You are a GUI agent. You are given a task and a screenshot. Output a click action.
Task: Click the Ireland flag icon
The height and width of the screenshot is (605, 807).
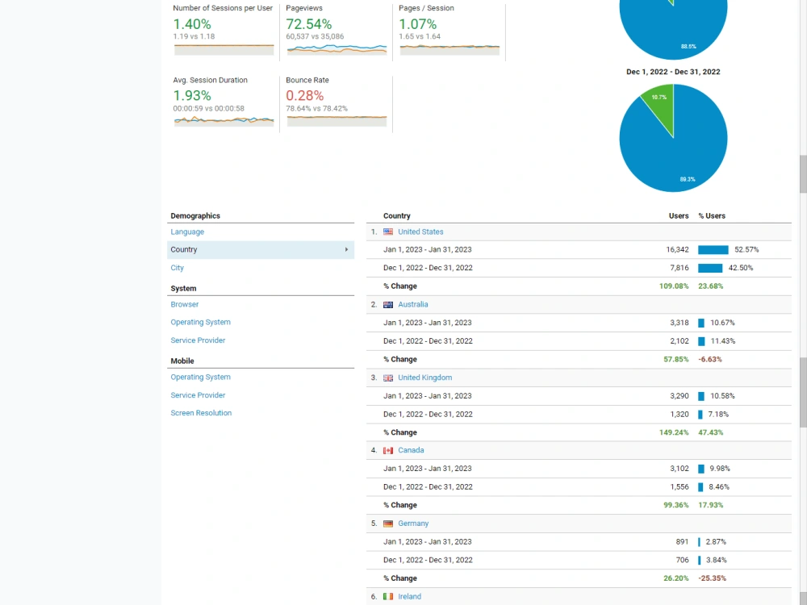click(388, 597)
